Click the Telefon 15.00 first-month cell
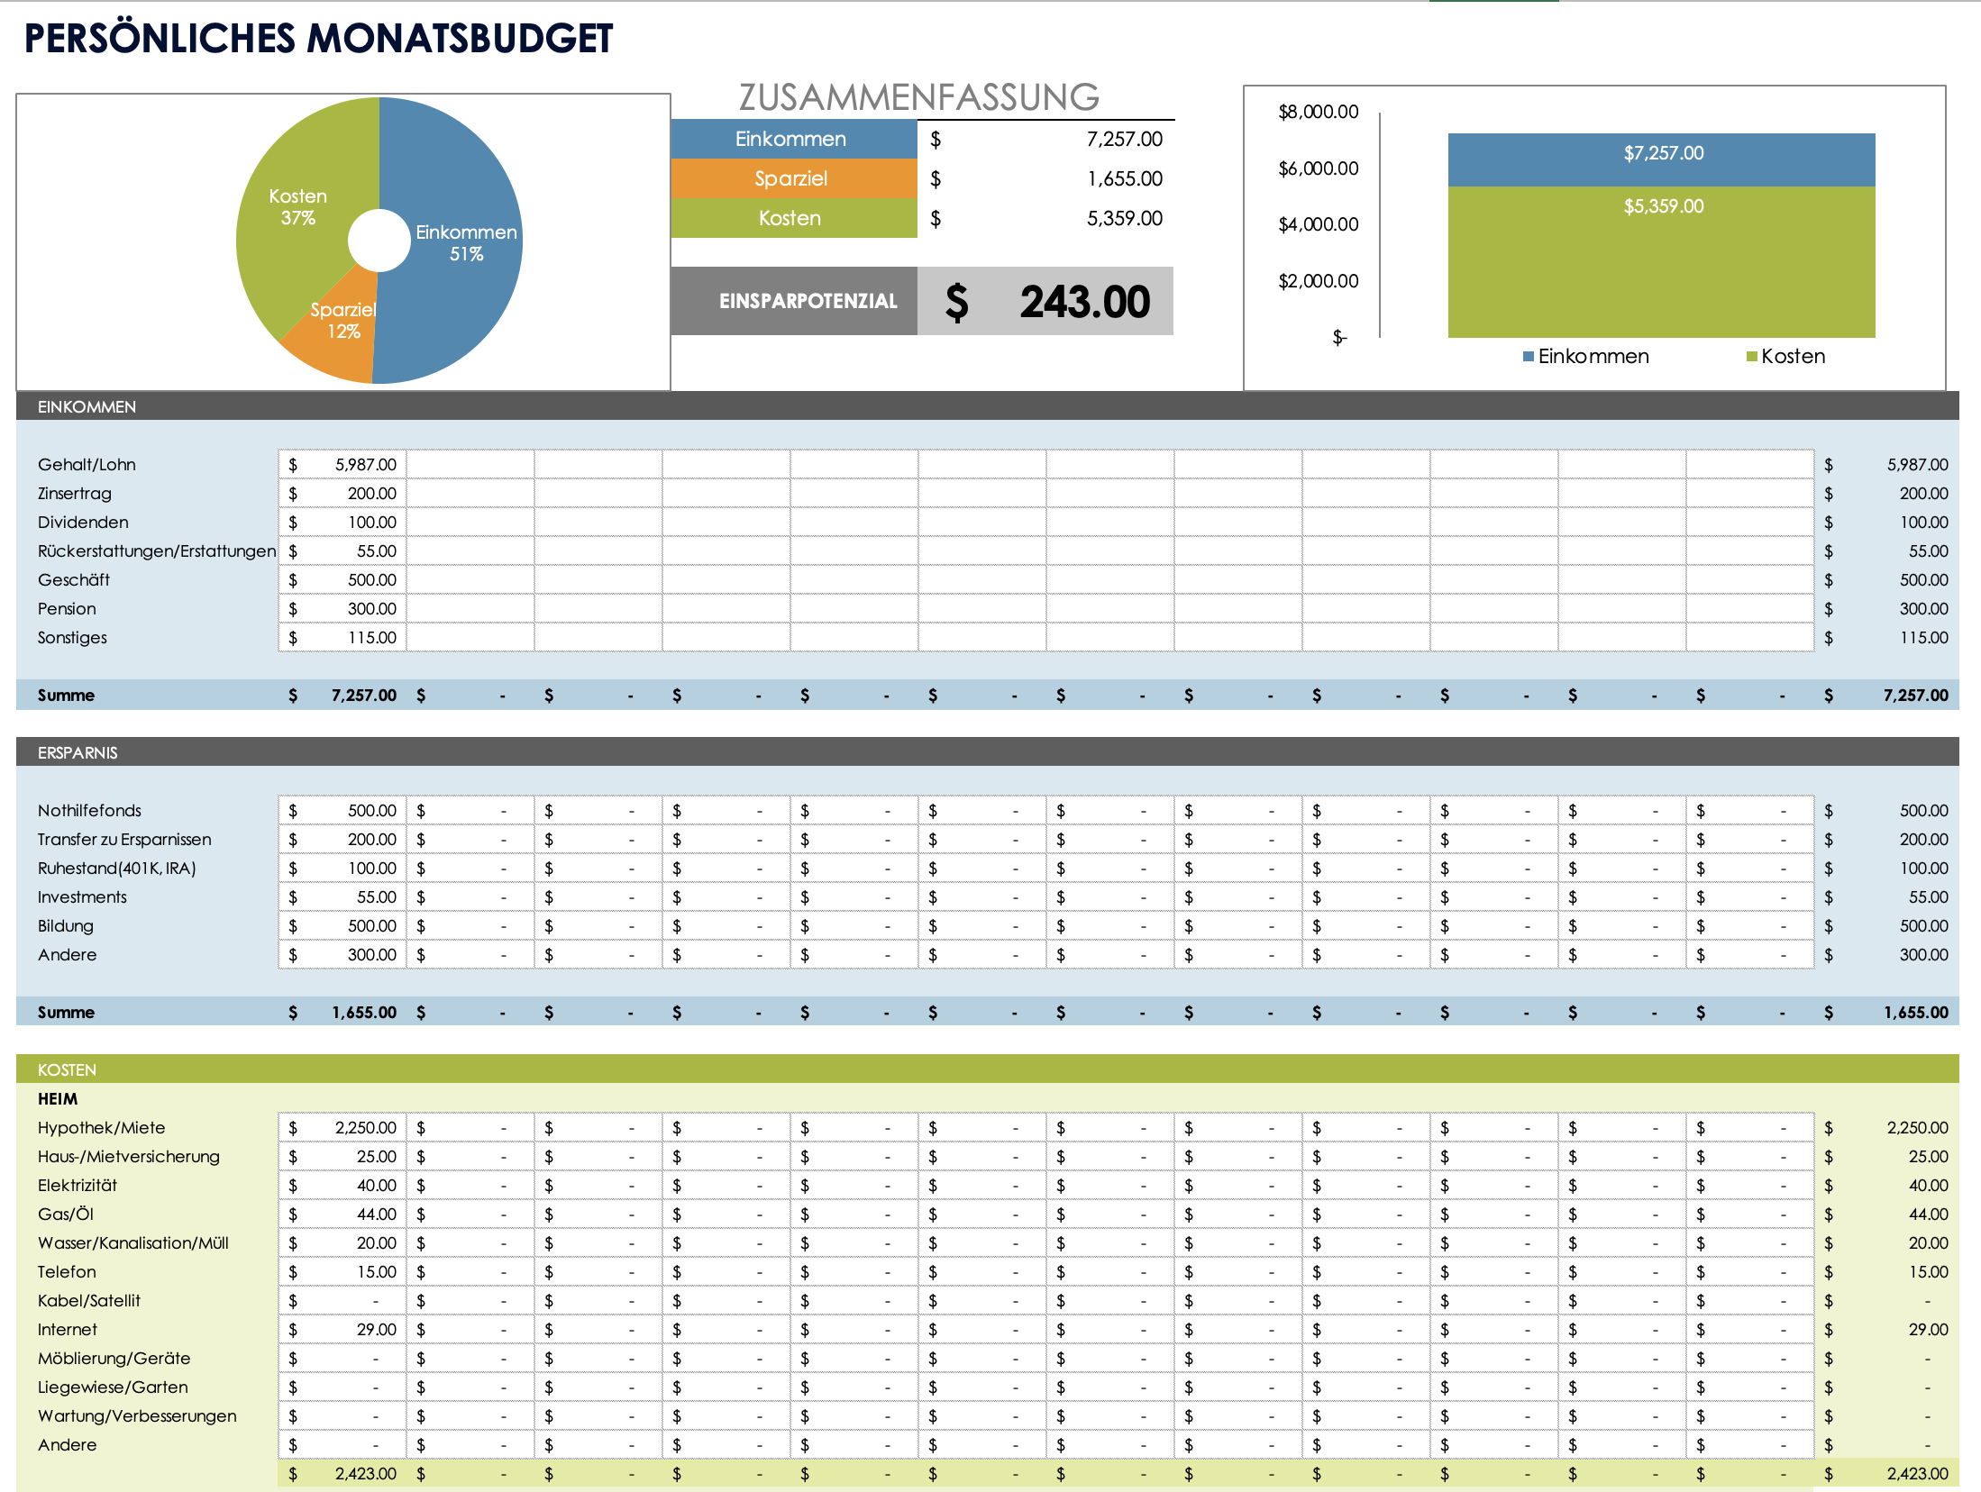 click(342, 1271)
